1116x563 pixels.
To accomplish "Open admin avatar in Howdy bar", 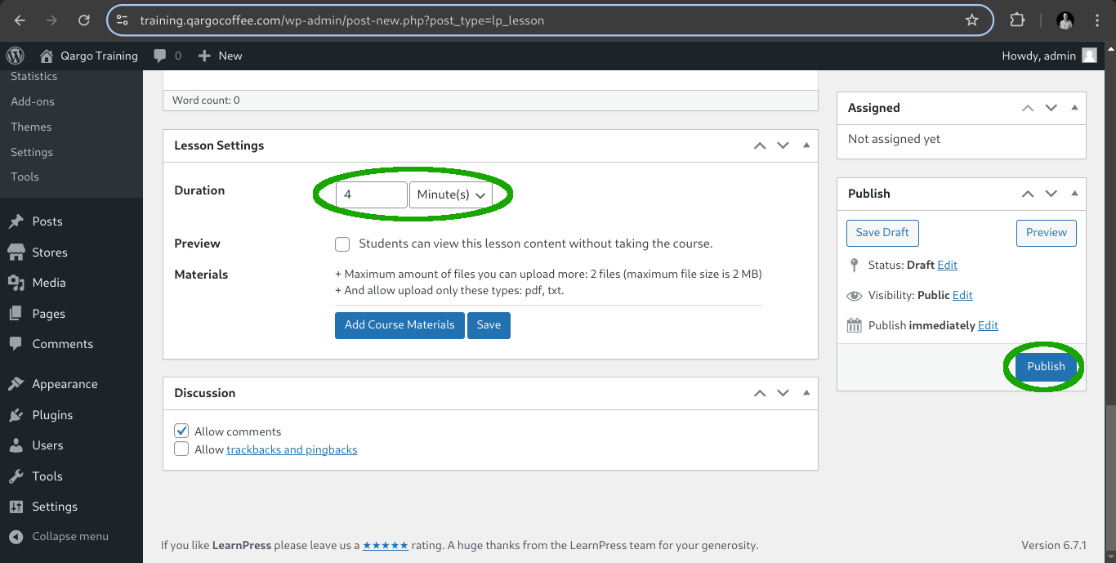I will (x=1089, y=56).
